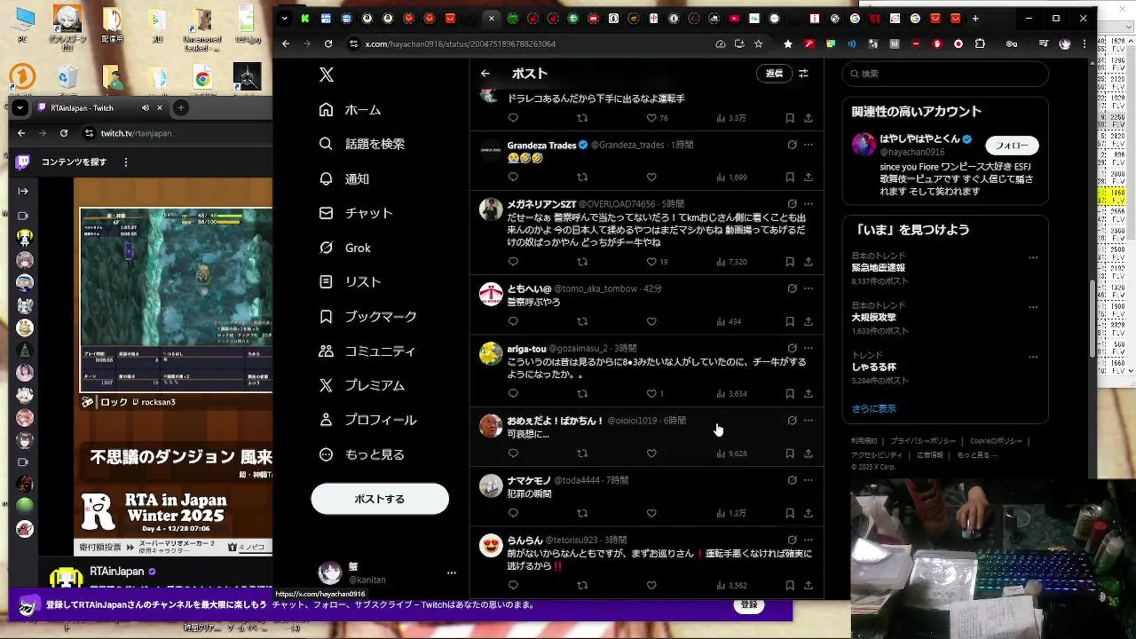The height and width of the screenshot is (639, 1136).
Task: Open ホーム in the X sidebar
Action: coord(350,110)
